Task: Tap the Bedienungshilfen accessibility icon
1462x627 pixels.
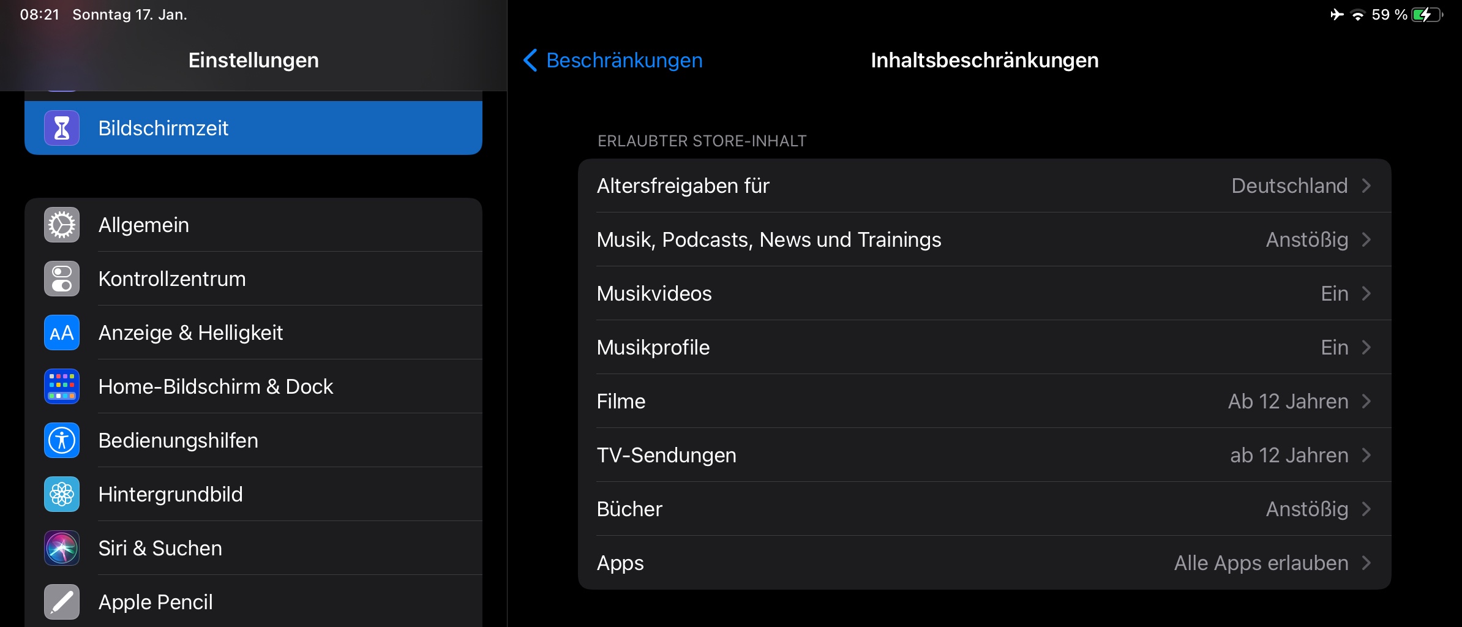Action: (x=62, y=440)
